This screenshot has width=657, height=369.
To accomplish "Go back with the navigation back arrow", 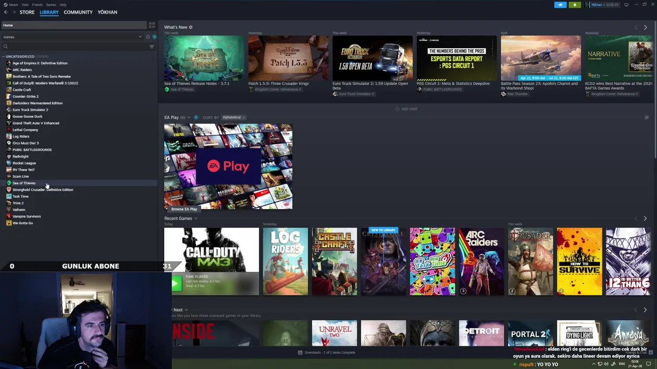I will (x=6, y=12).
